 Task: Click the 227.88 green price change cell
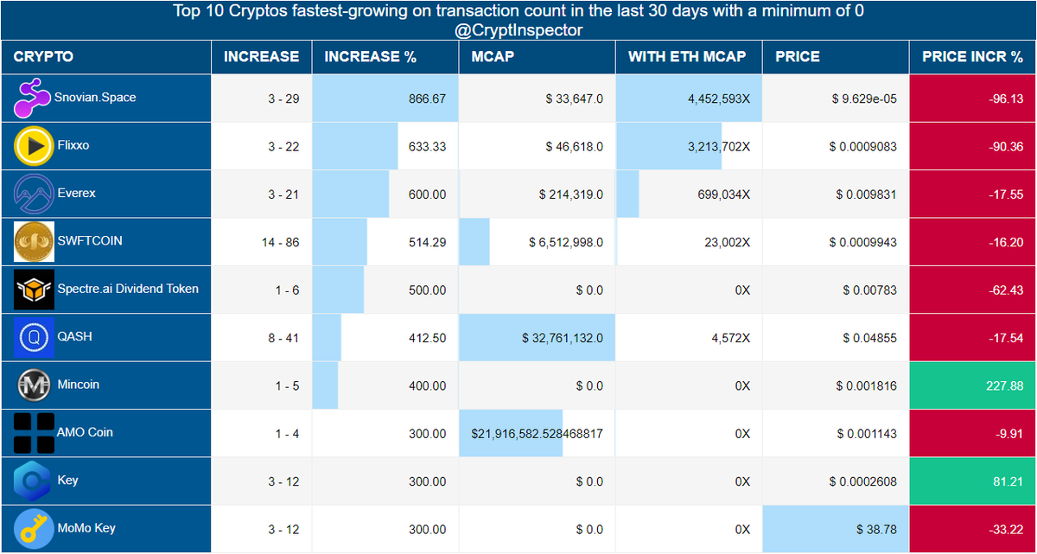(x=973, y=385)
